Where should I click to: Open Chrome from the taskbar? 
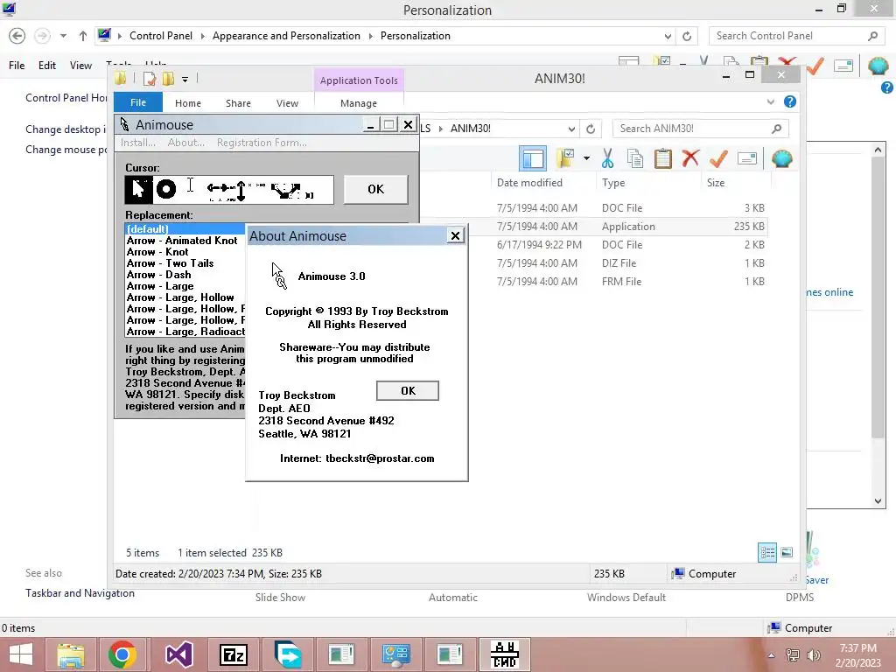(x=122, y=654)
